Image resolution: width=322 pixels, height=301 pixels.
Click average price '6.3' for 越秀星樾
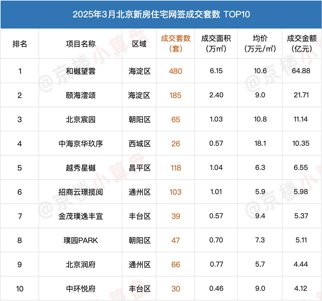click(x=260, y=168)
